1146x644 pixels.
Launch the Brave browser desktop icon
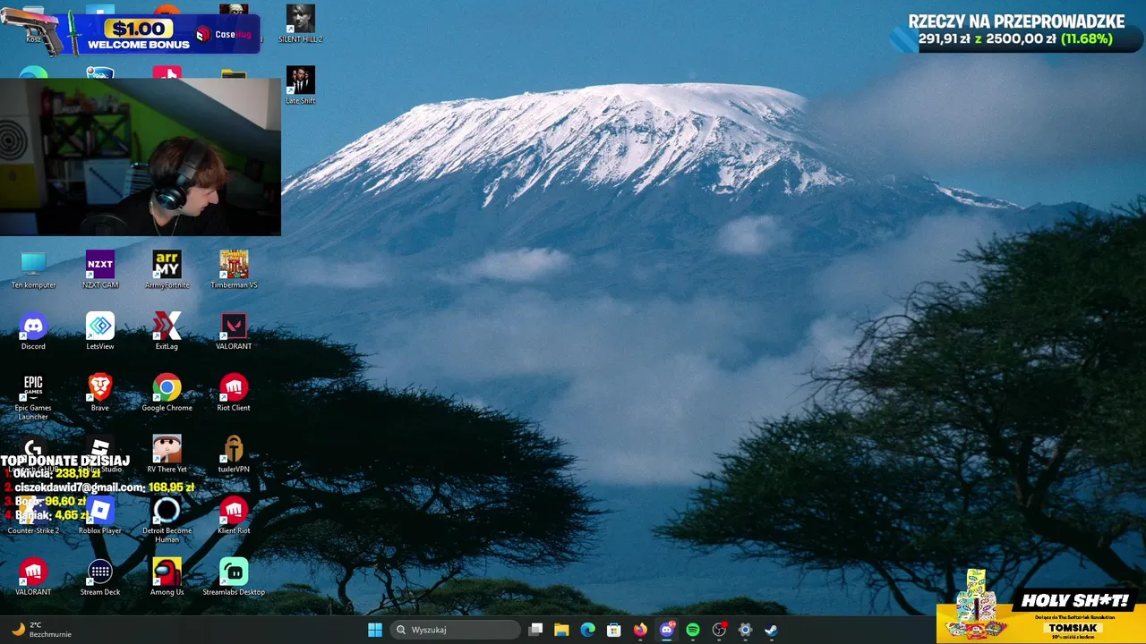tap(99, 393)
